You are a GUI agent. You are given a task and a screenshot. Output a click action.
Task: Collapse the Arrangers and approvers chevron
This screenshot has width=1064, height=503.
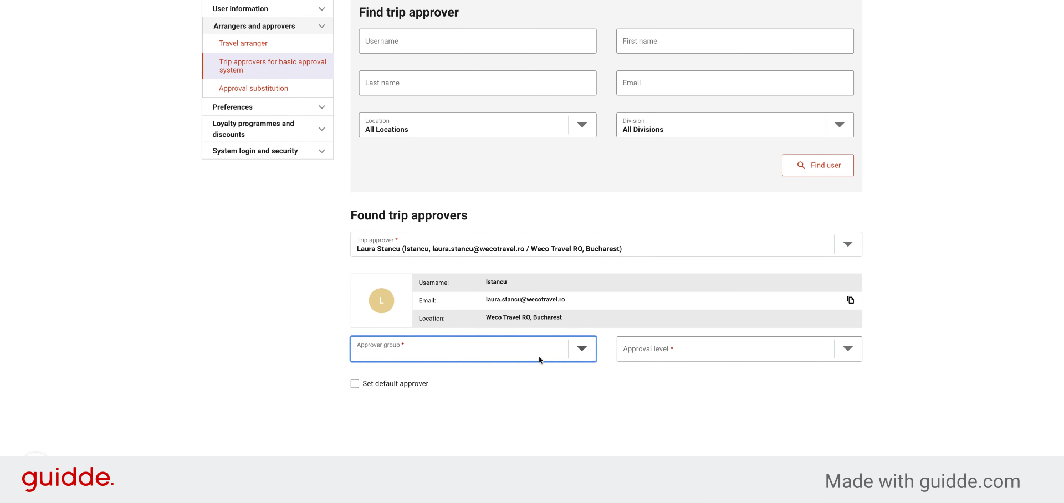[x=321, y=26]
